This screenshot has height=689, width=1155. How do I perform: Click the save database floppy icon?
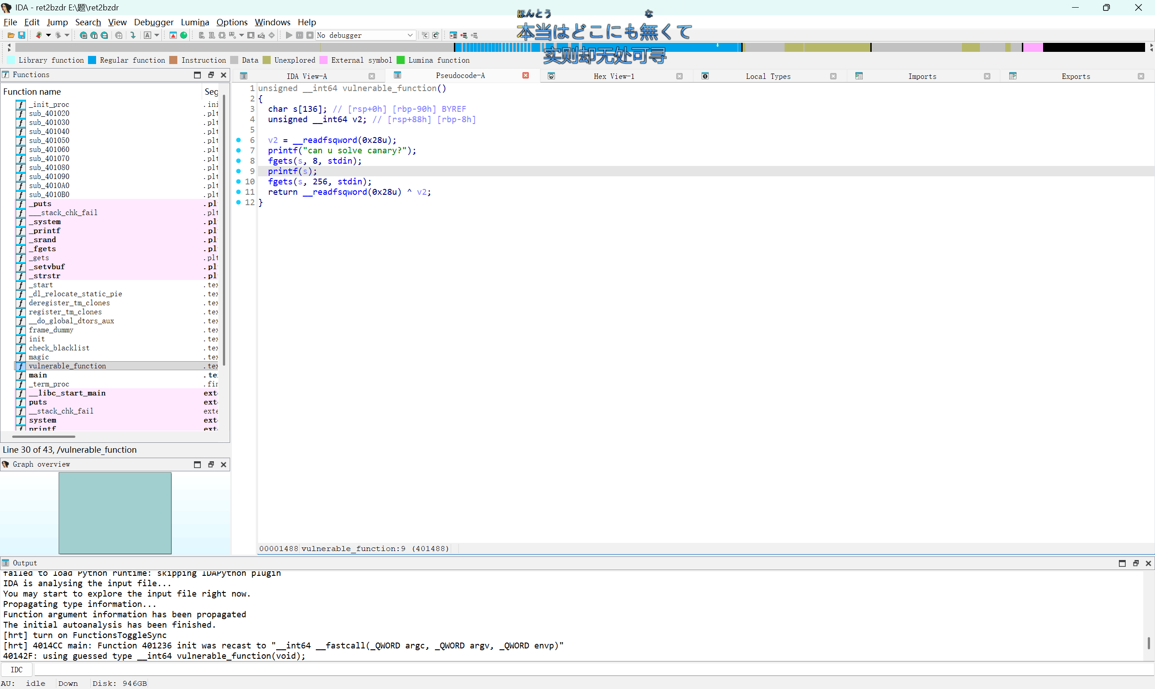21,35
